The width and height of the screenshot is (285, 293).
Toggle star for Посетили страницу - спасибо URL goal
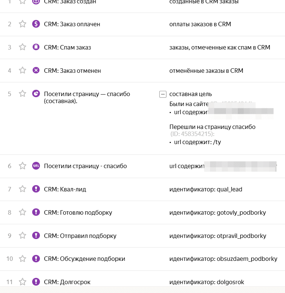[x=23, y=166]
